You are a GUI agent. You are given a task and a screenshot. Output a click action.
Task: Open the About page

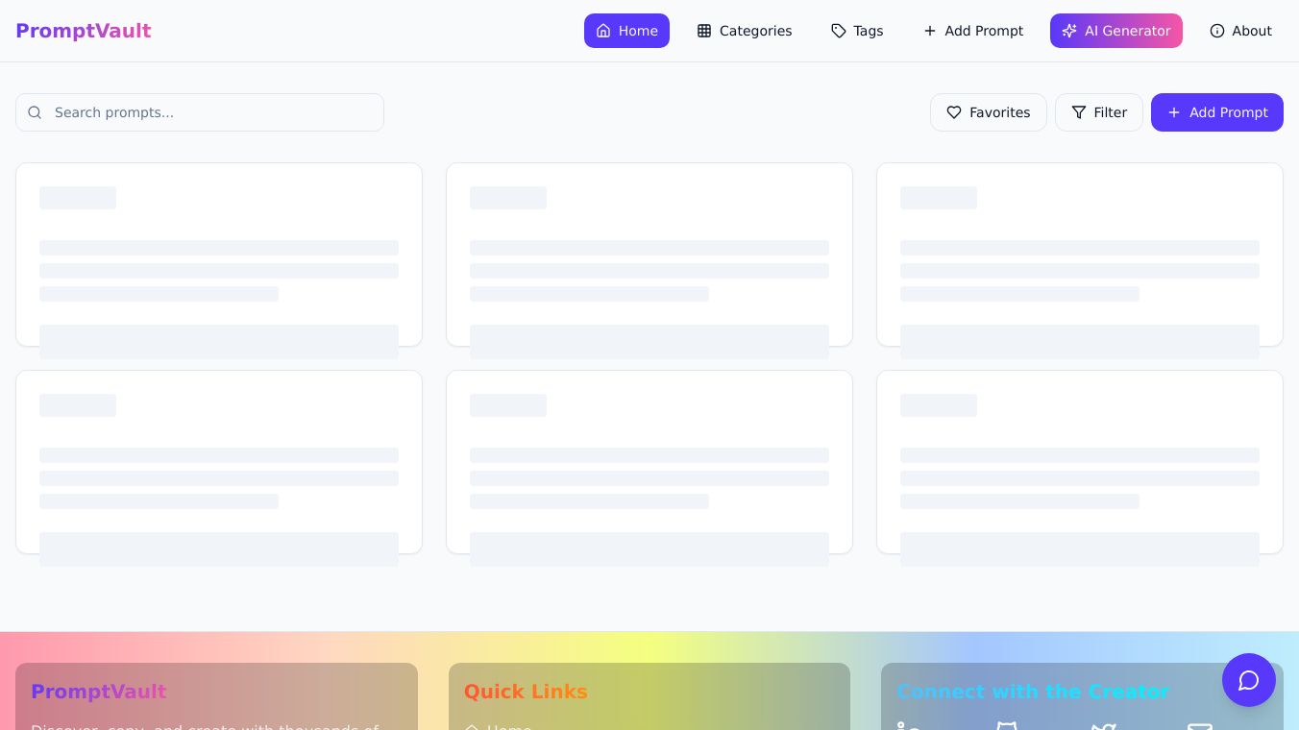point(1240,31)
